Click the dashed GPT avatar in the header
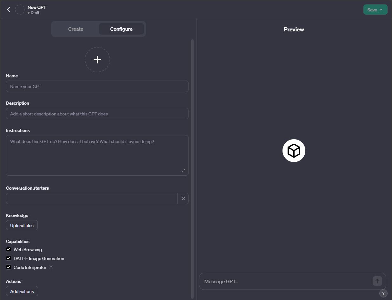This screenshot has height=300, width=392. [20, 10]
